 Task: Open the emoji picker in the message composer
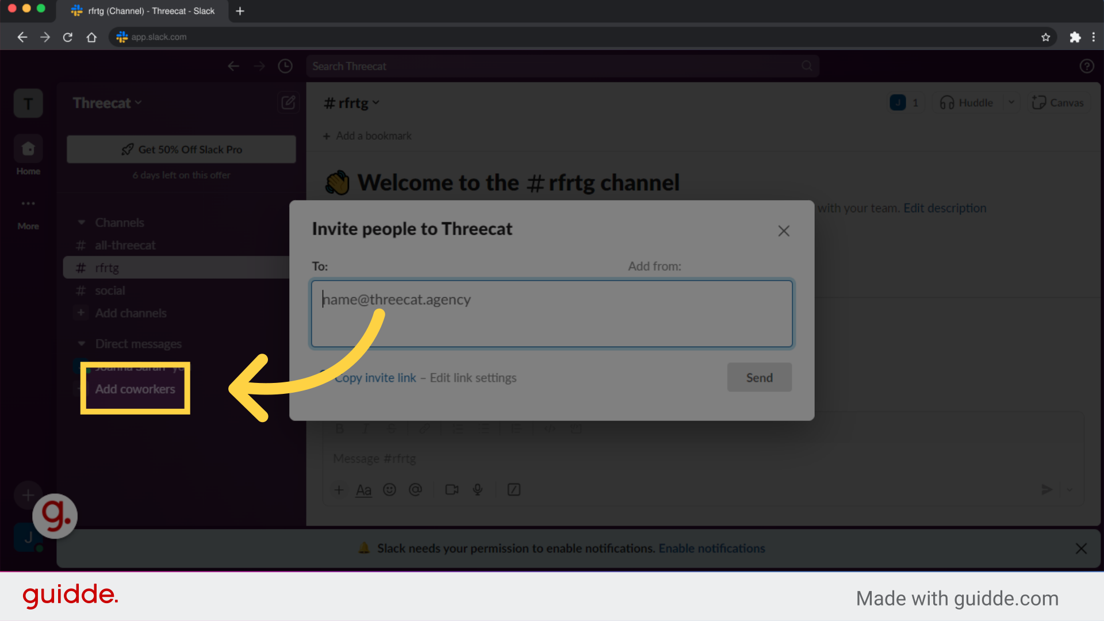point(390,489)
